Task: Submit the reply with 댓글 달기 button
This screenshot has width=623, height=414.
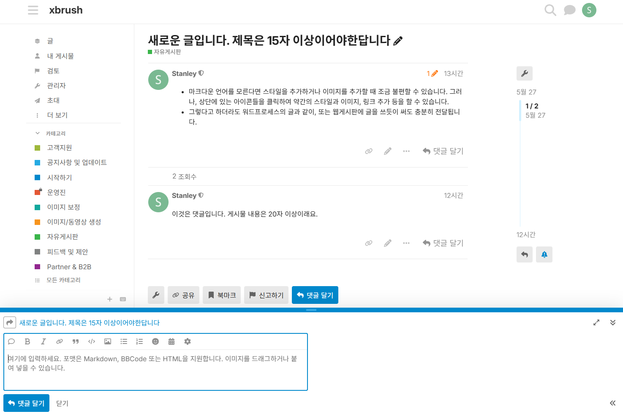Action: tap(26, 403)
